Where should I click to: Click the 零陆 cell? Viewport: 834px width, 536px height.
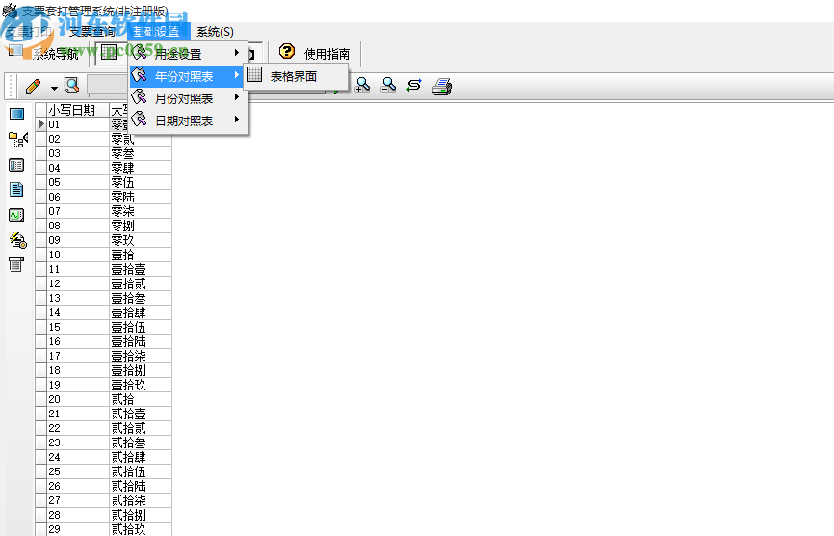[141, 197]
